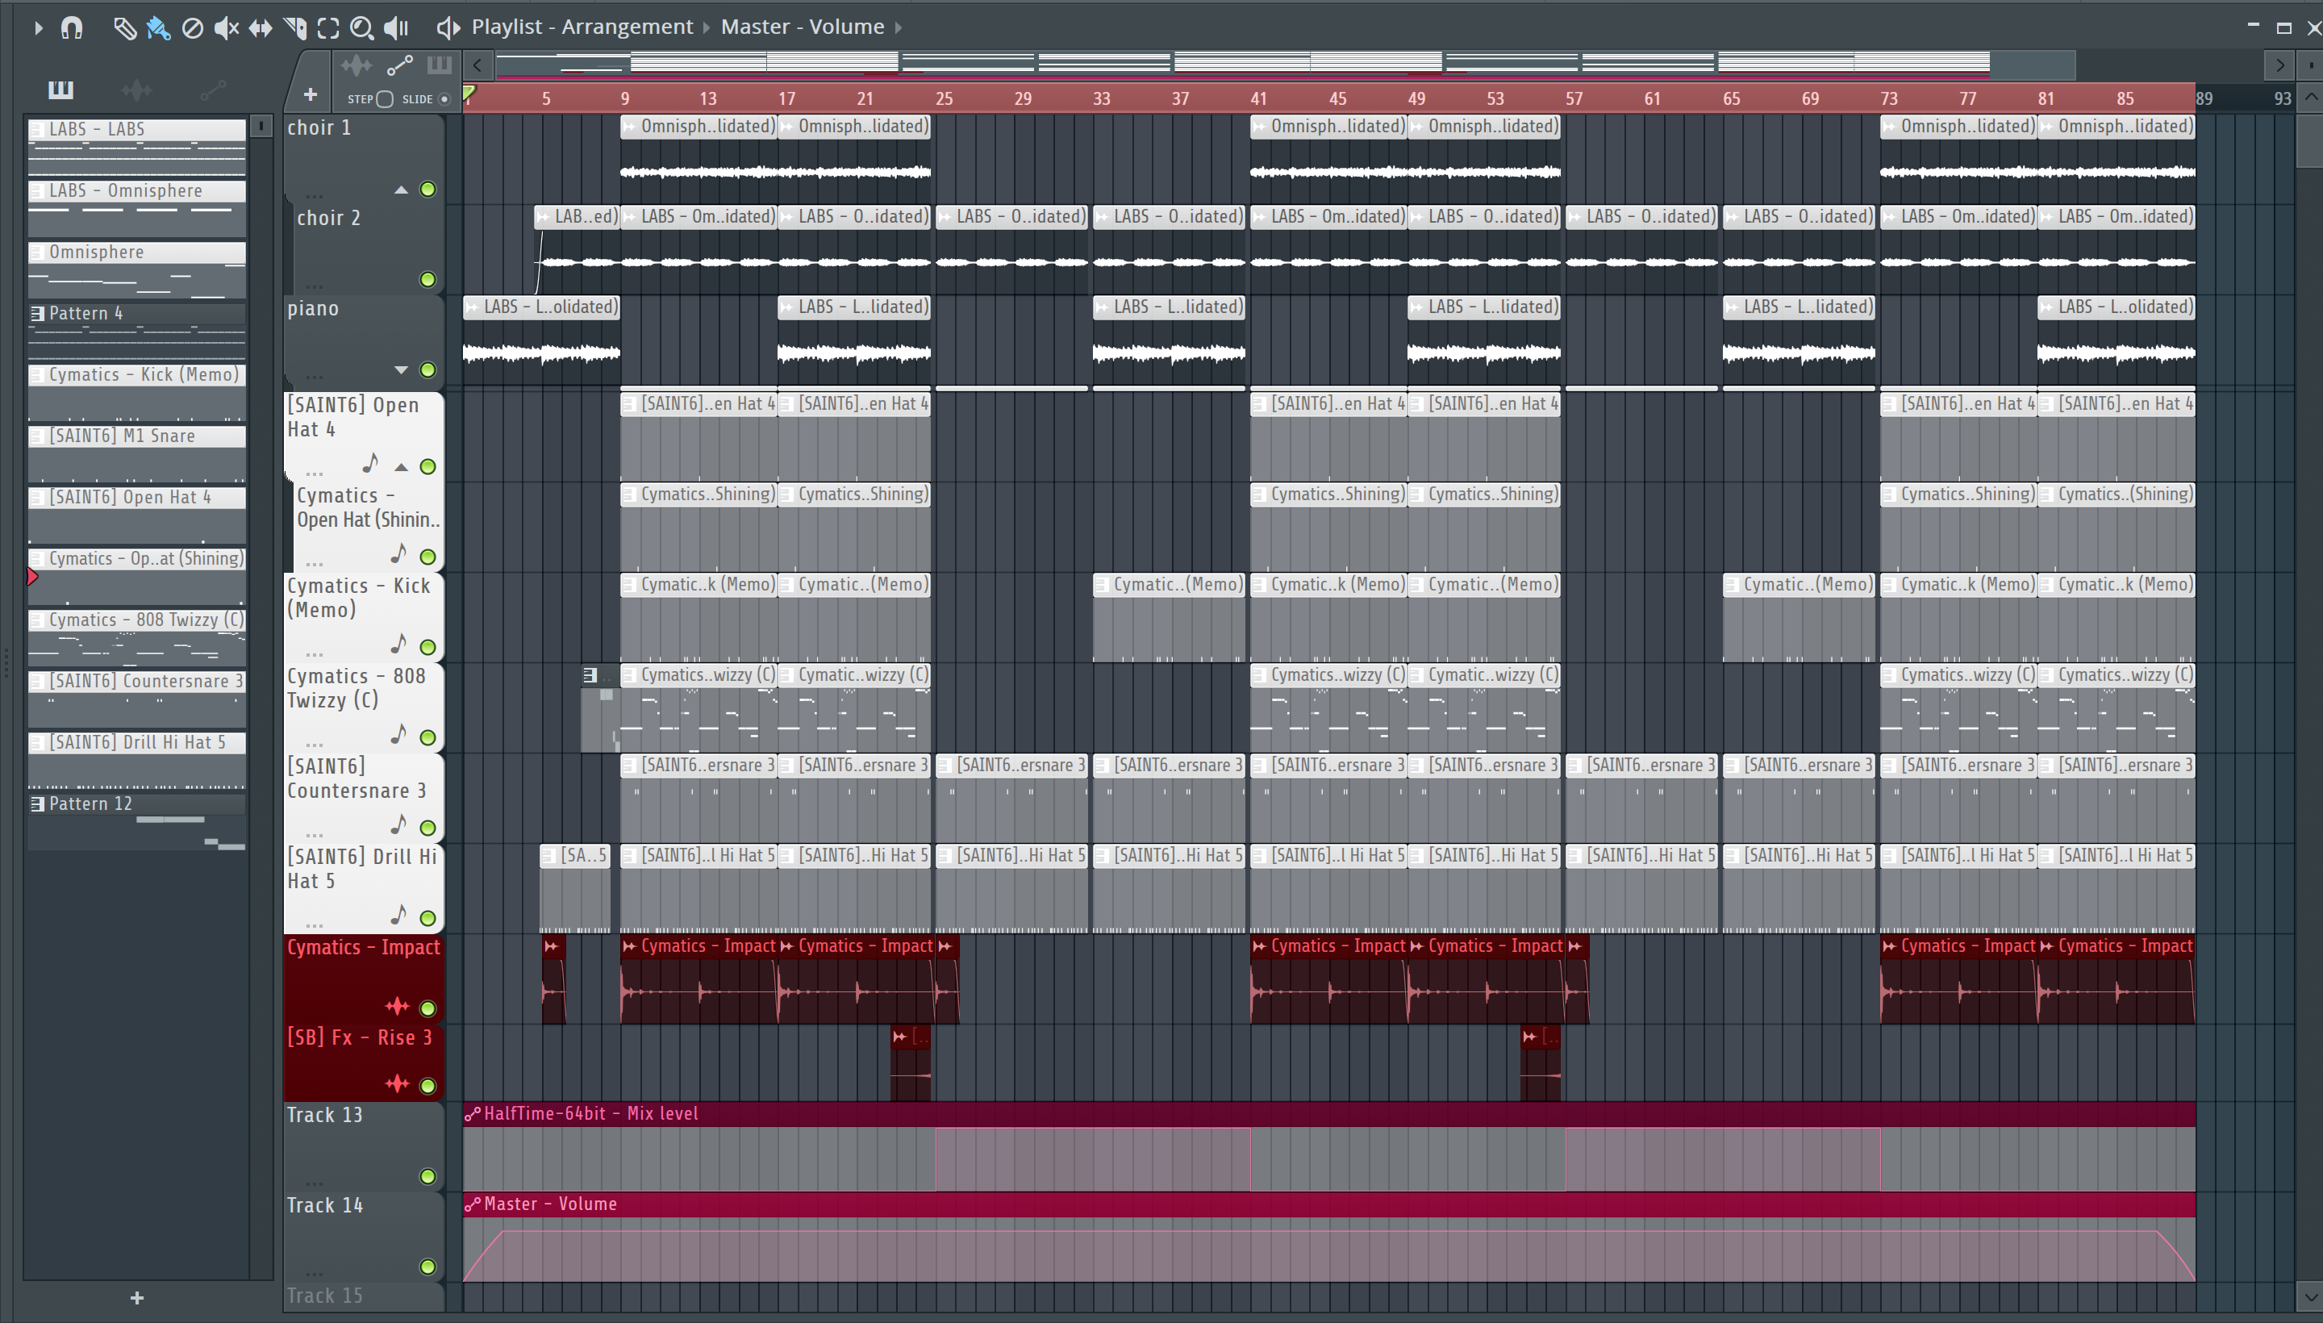The height and width of the screenshot is (1323, 2323).
Task: Mute choir 2 track
Action: click(x=427, y=280)
